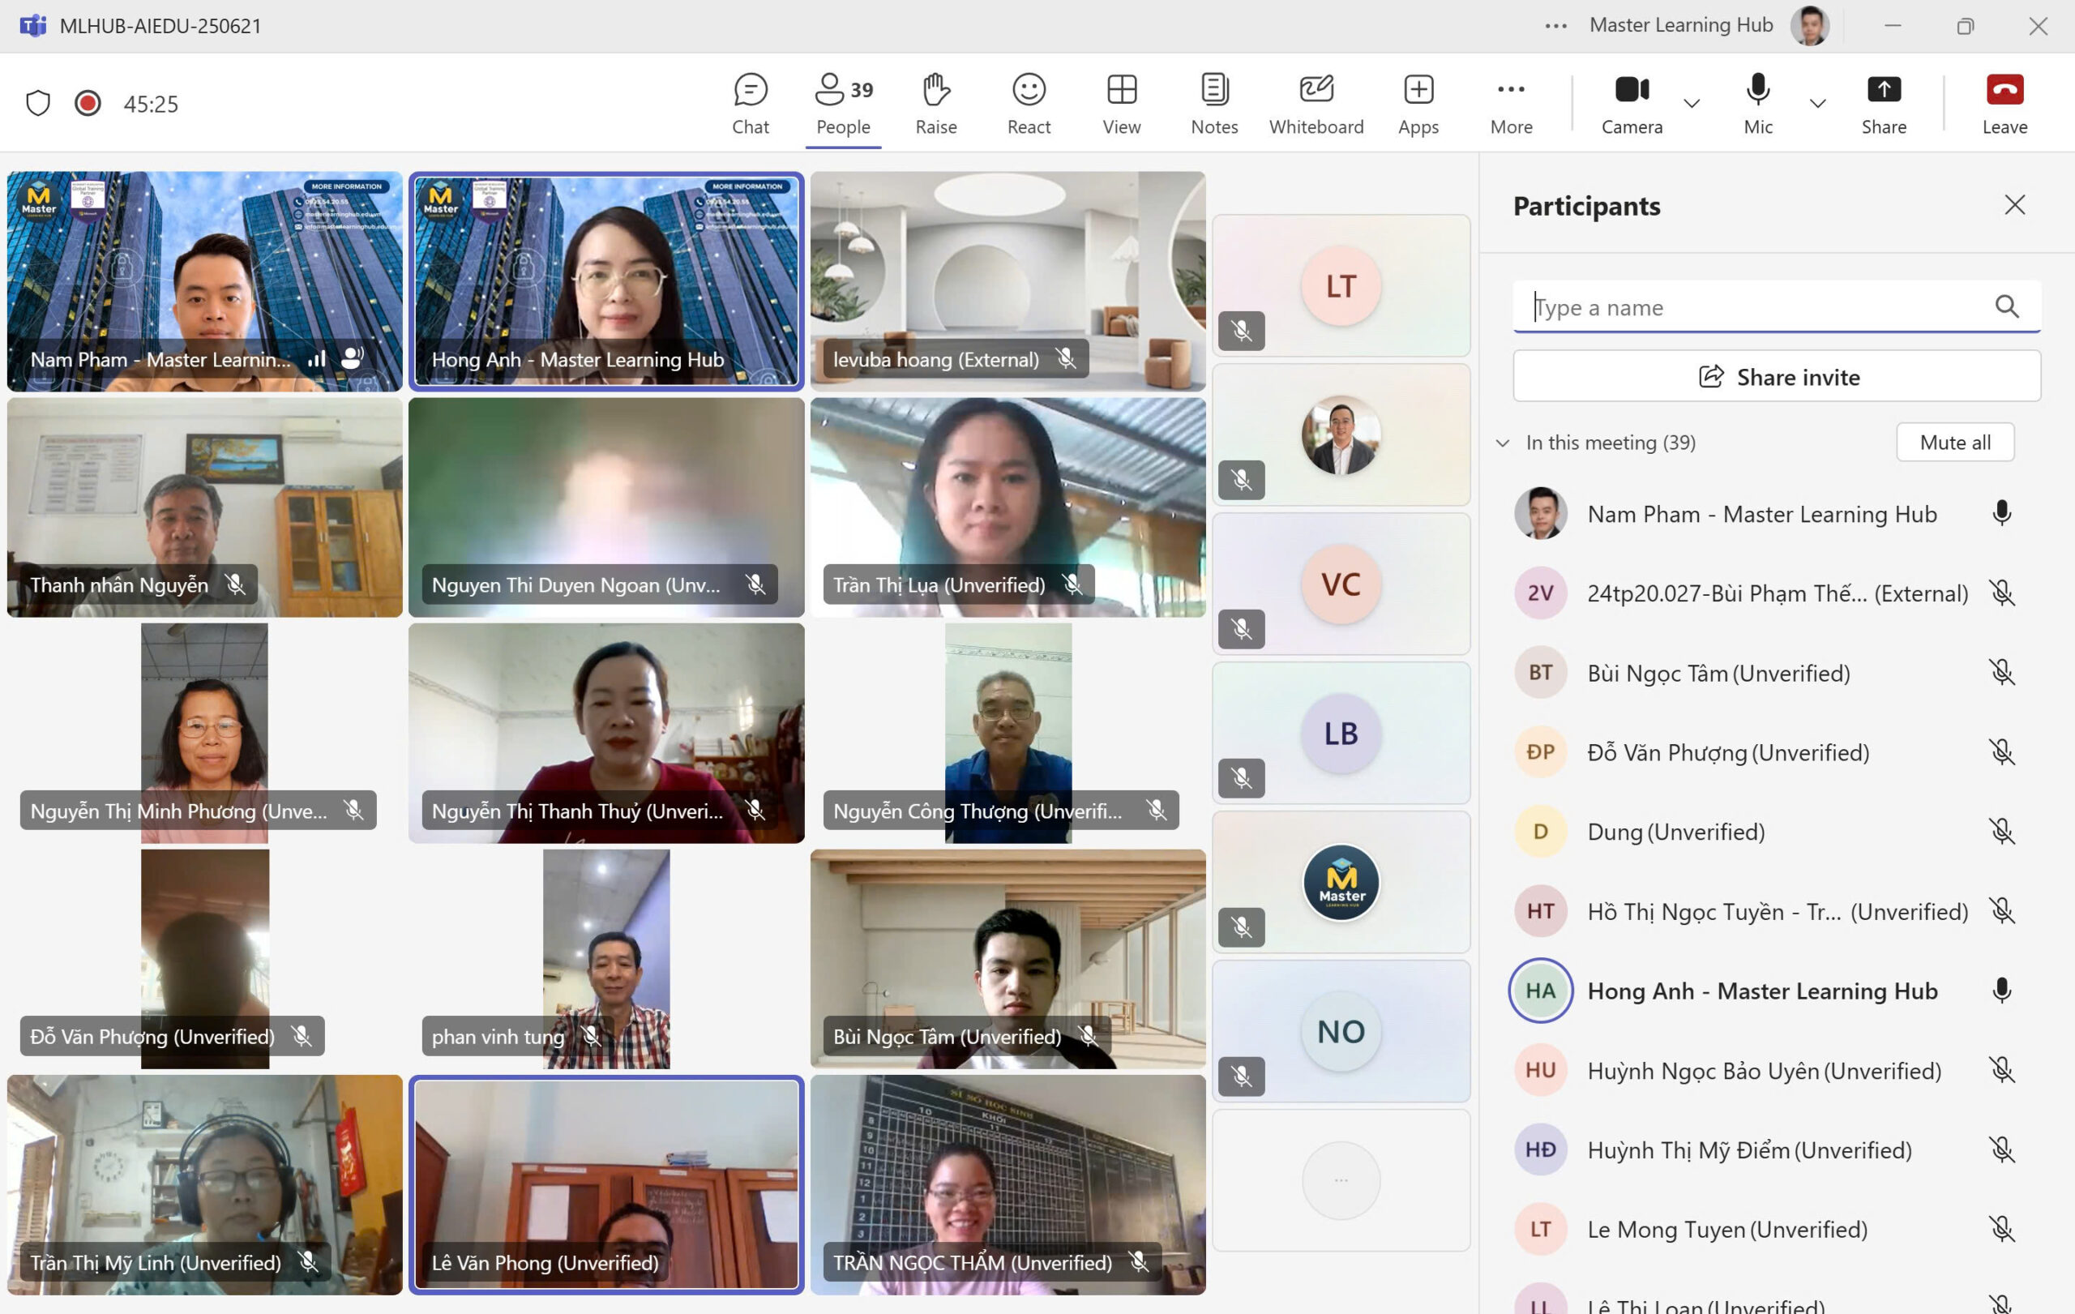Image resolution: width=2075 pixels, height=1314 pixels.
Task: Select Dung (Unverified) participant name
Action: [1675, 832]
